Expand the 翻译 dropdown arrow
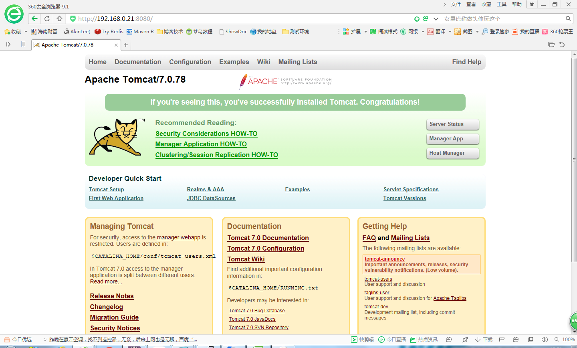Viewport: 577px width, 348px height. (x=450, y=32)
